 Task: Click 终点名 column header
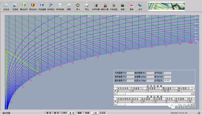(x=170, y=99)
